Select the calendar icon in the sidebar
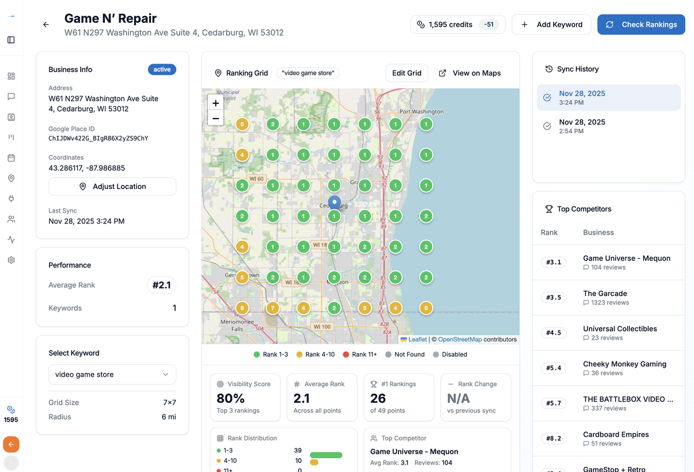Viewport: 694px width, 472px height. pos(11,158)
